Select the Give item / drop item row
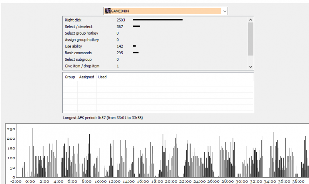The width and height of the screenshot is (309, 184). click(155, 66)
